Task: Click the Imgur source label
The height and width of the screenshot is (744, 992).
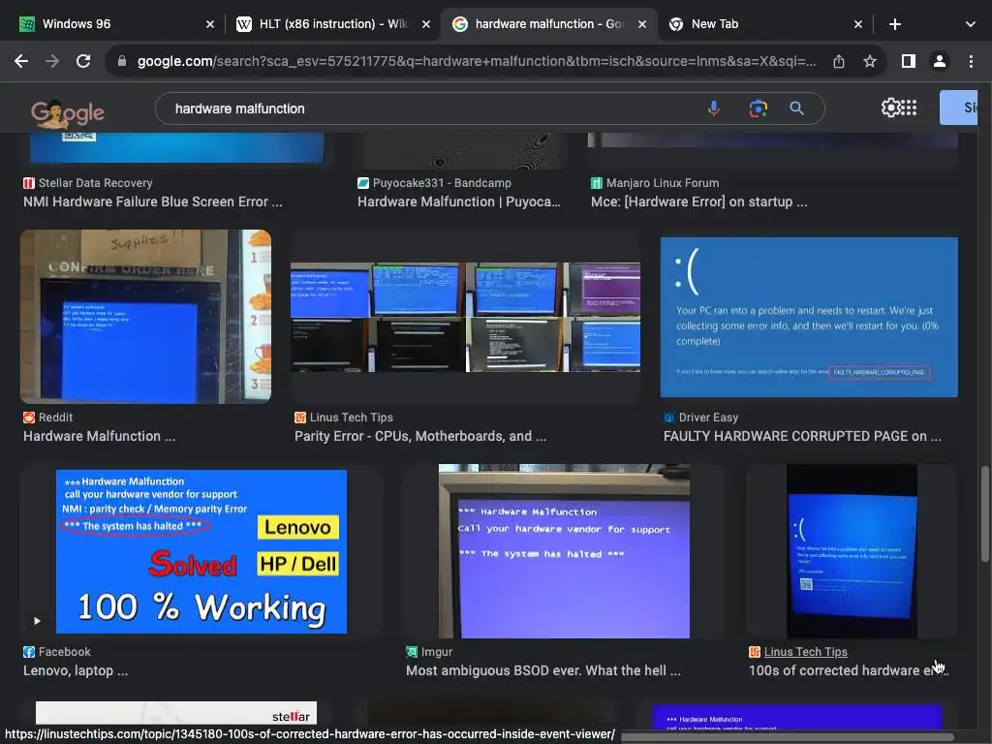Action: point(437,652)
